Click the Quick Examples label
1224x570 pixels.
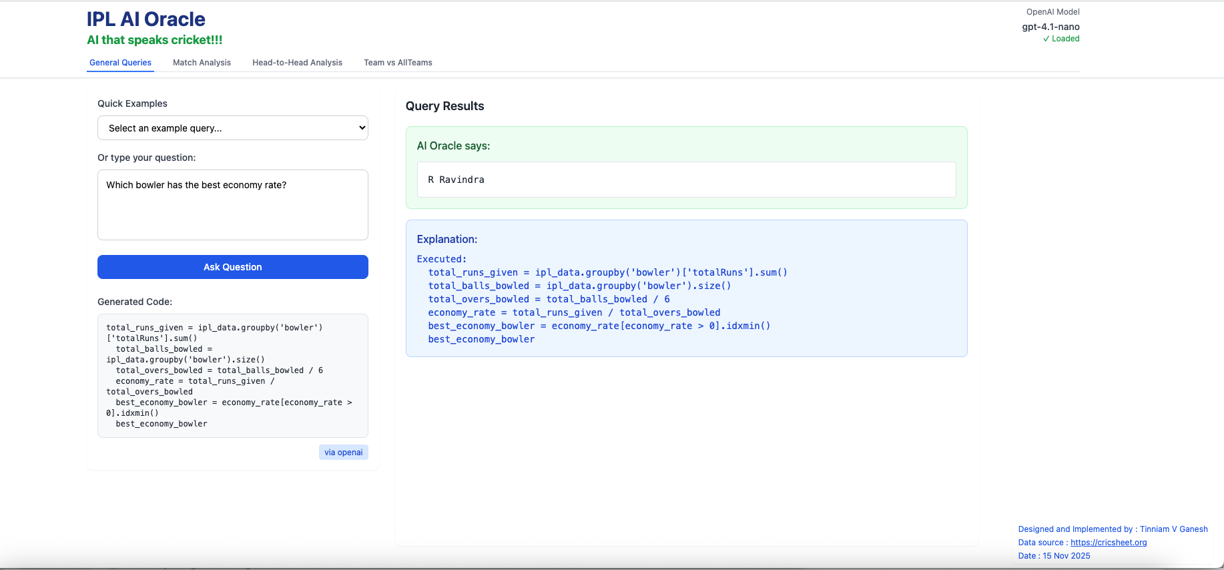point(132,103)
